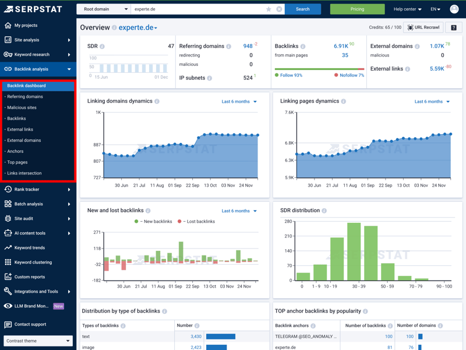Click info icon next to SDR distribution
Screen dimensions: 466x350
tap(324, 211)
